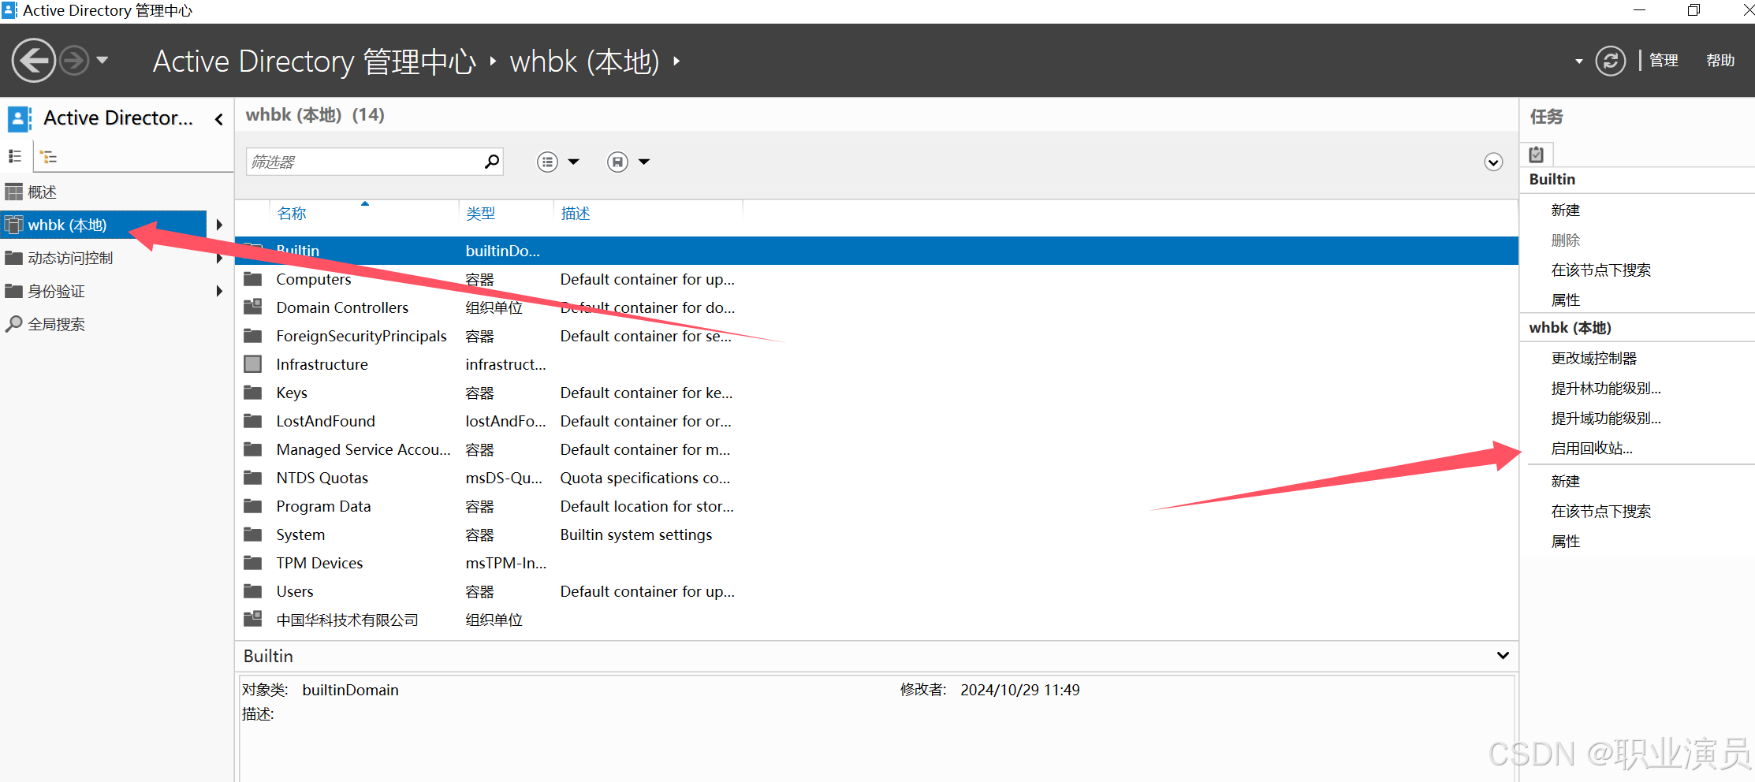Select the Managed Service Accounts row
Screen dimensions: 1755x782
pos(877,449)
